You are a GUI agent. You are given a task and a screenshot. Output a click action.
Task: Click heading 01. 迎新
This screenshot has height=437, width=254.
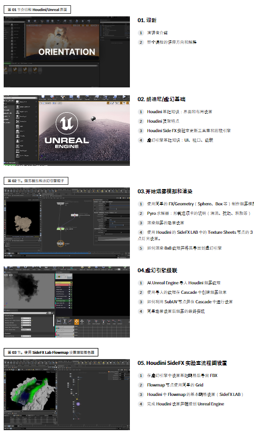tap(147, 20)
